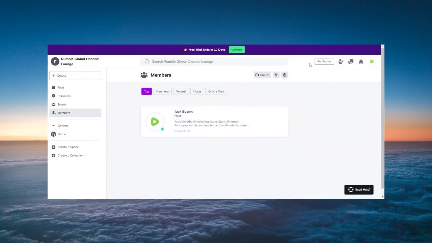Screen dimensions: 432x243
Task: Click the invite member icon beside Go Live
Action: pos(276,75)
